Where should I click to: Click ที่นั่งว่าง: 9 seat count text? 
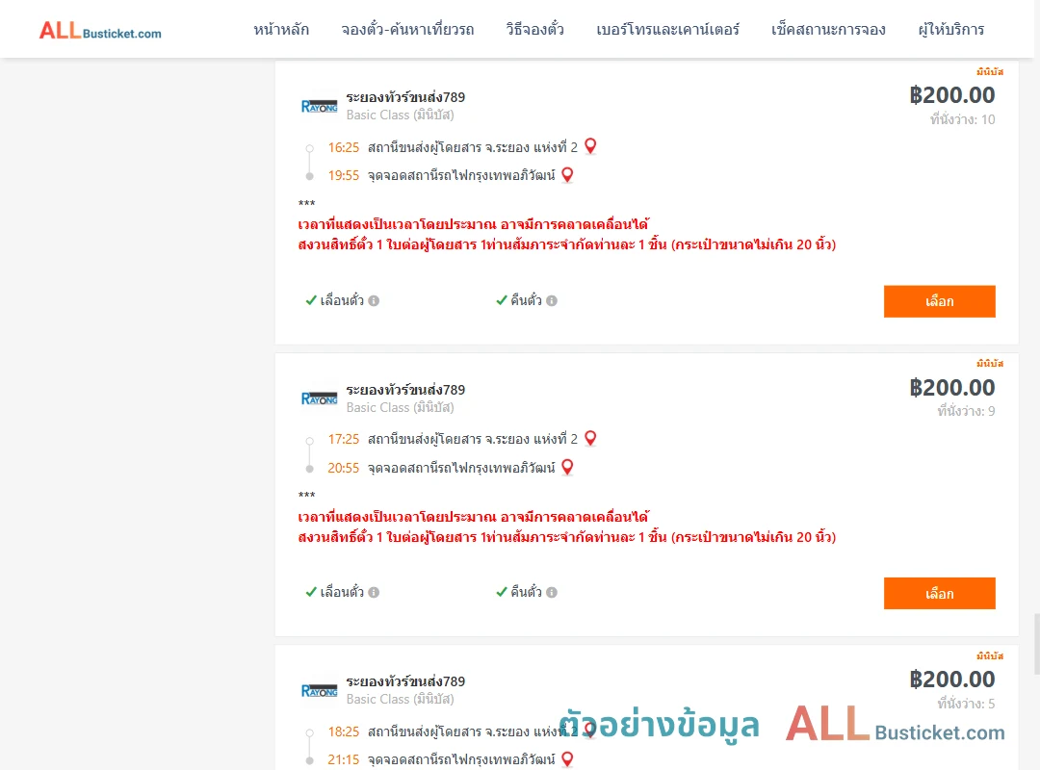[966, 411]
